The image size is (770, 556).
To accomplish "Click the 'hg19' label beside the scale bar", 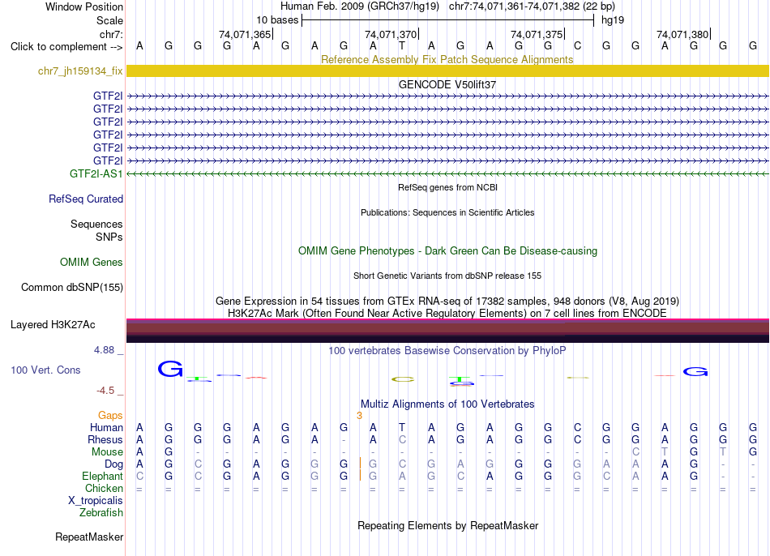I will [613, 20].
